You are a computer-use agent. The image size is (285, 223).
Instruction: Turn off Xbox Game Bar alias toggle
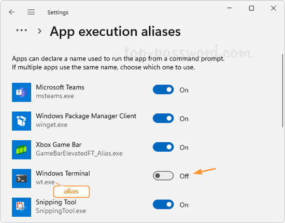[x=163, y=147]
